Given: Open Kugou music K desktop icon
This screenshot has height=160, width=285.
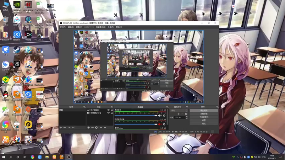Looking at the screenshot, I should pyautogui.click(x=17, y=36).
